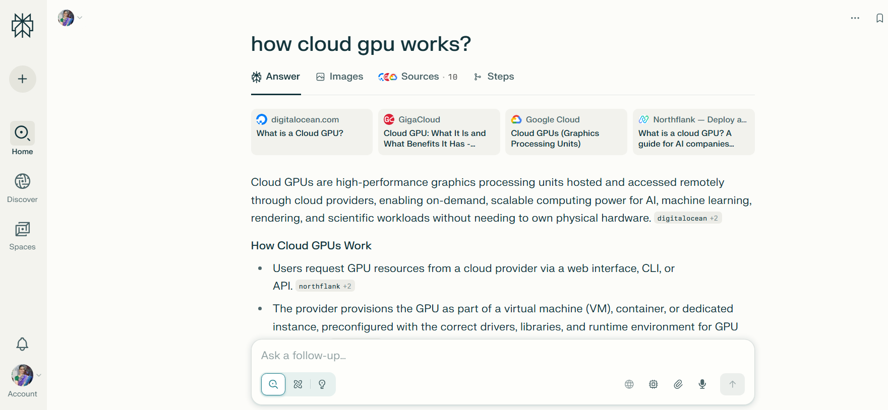888x410 pixels.
Task: Open Spaces from the sidebar
Action: [23, 236]
